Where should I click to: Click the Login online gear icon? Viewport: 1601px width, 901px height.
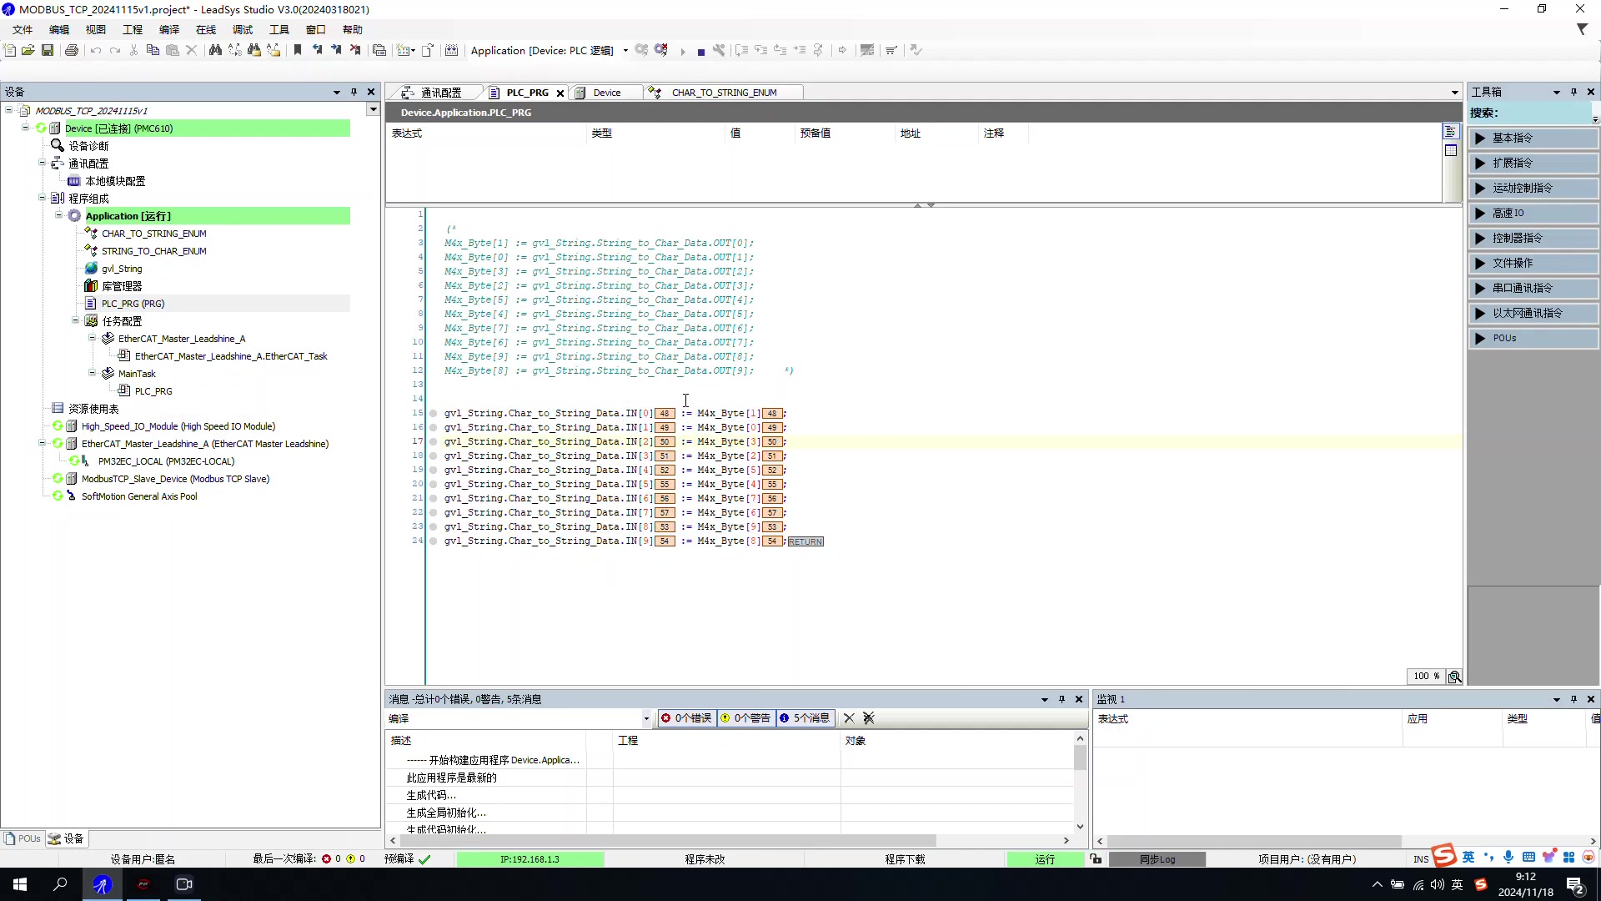pyautogui.click(x=641, y=50)
